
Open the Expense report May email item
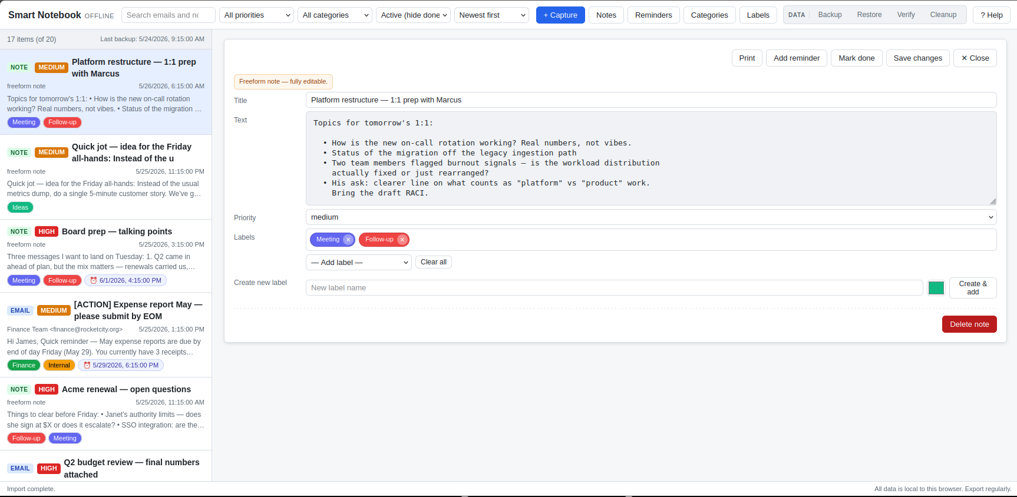(105, 335)
